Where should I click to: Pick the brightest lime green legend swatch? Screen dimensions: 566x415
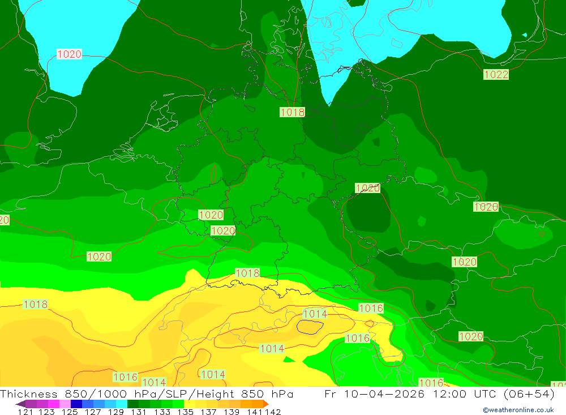click(178, 404)
